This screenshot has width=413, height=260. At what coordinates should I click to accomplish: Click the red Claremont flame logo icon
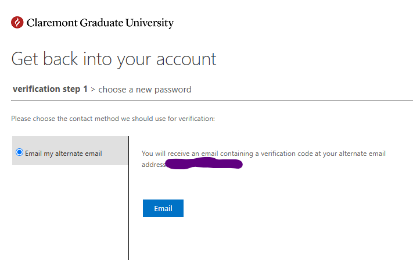[x=17, y=23]
